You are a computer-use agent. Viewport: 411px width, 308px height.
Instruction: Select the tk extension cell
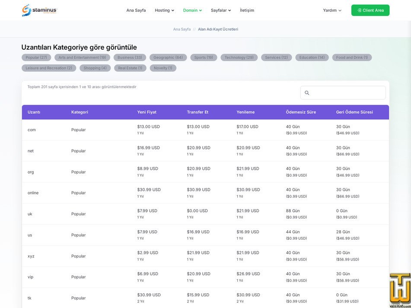29,298
